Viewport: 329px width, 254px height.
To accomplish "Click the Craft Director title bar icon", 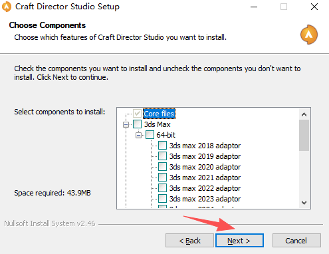I will [x=7, y=7].
